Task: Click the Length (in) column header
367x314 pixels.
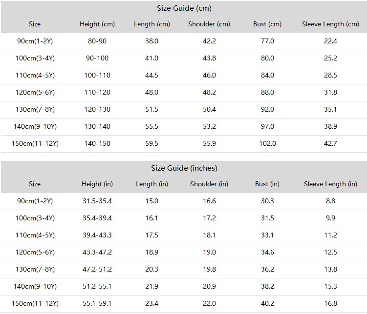Action: click(x=152, y=184)
